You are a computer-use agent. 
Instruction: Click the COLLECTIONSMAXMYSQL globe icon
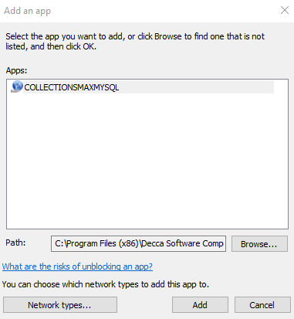[17, 87]
